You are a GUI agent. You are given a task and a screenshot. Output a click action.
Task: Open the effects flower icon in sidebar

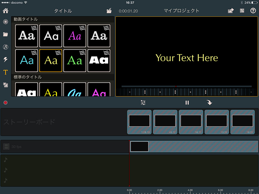coord(6,22)
